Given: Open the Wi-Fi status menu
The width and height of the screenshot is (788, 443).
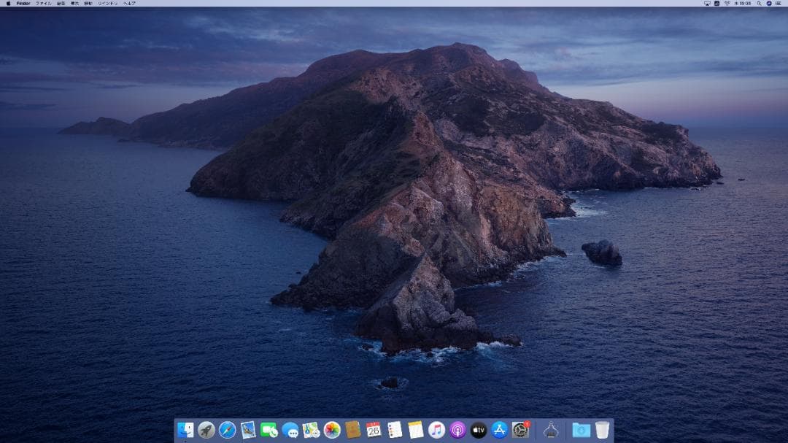Looking at the screenshot, I should (727, 3).
